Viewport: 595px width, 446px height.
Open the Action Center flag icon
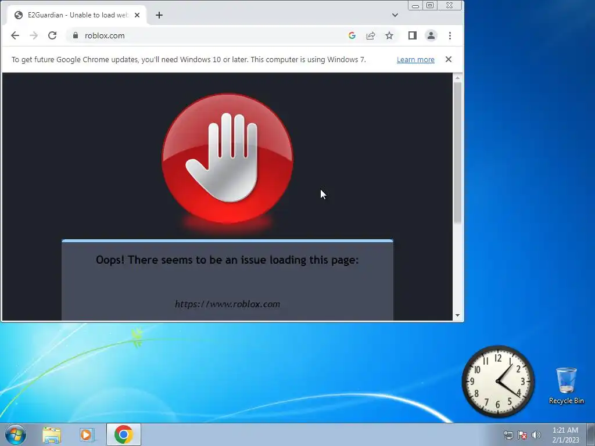click(522, 435)
